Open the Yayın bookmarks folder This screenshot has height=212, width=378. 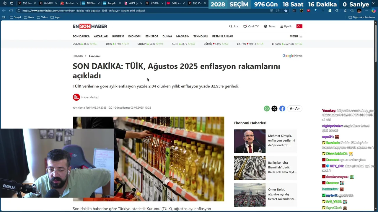coord(56,17)
